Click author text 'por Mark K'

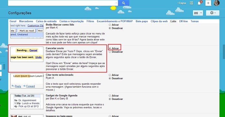click(x=52, y=28)
